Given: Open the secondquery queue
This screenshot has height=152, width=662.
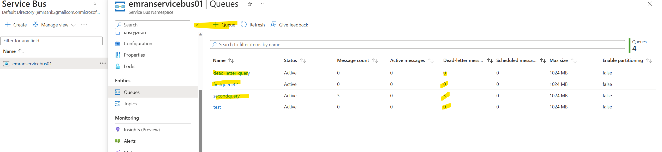Looking at the screenshot, I should coord(226,96).
